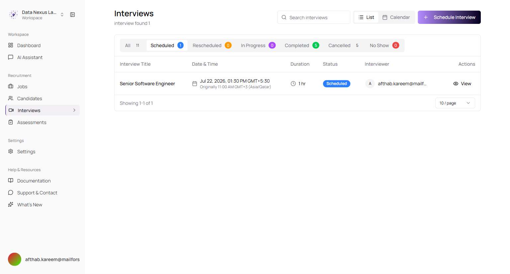Click the Duration column header
Screen dimensions: 510x274
[x=300, y=64]
